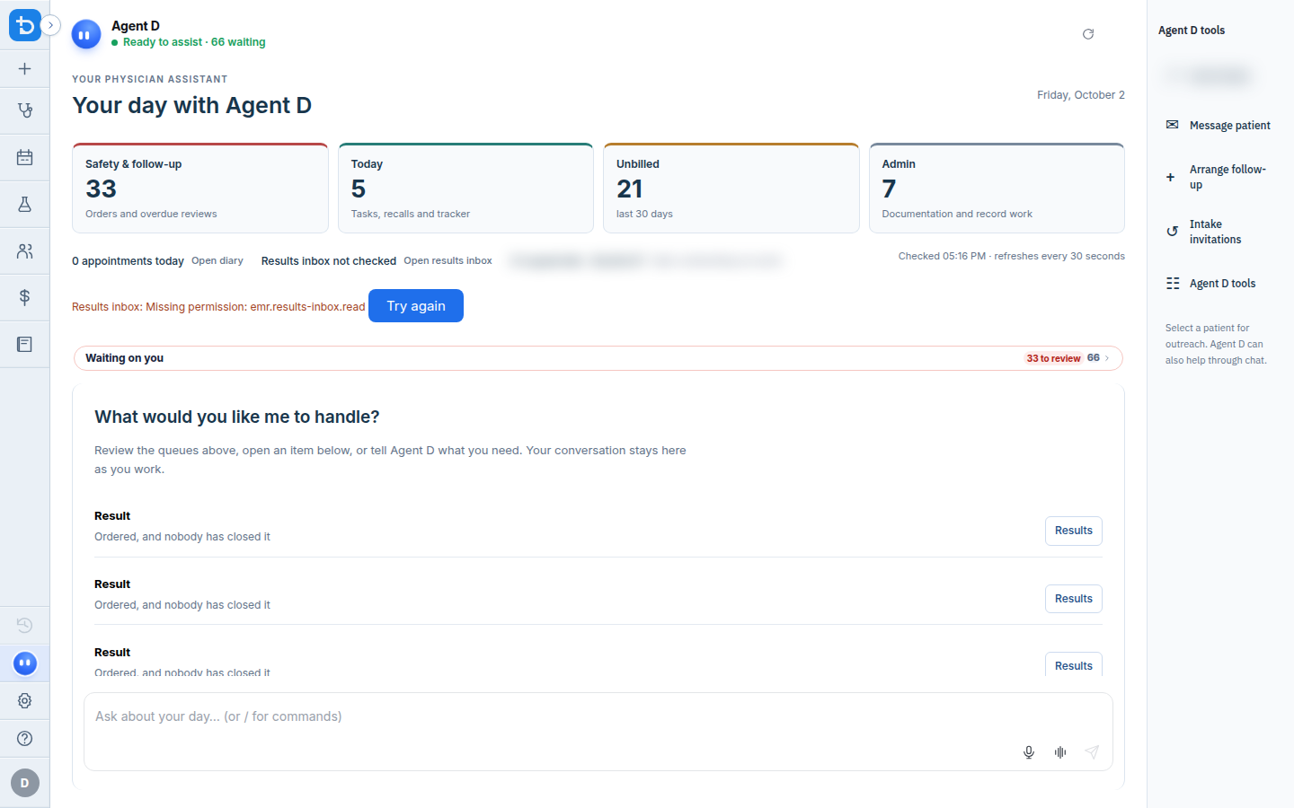Click the Results inbox not checked text

329,261
